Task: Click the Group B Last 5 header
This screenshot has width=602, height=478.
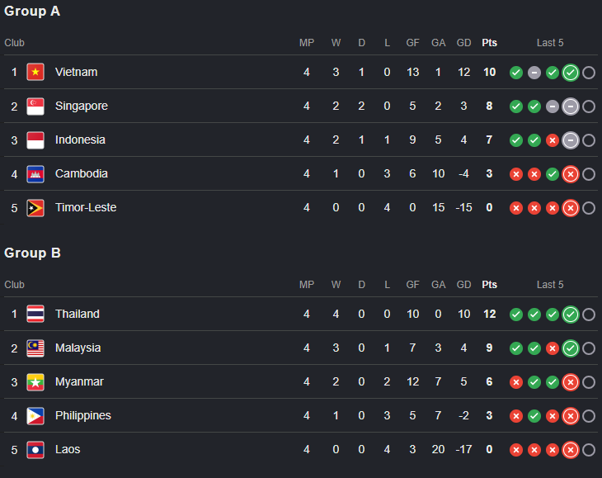Action: coord(550,285)
